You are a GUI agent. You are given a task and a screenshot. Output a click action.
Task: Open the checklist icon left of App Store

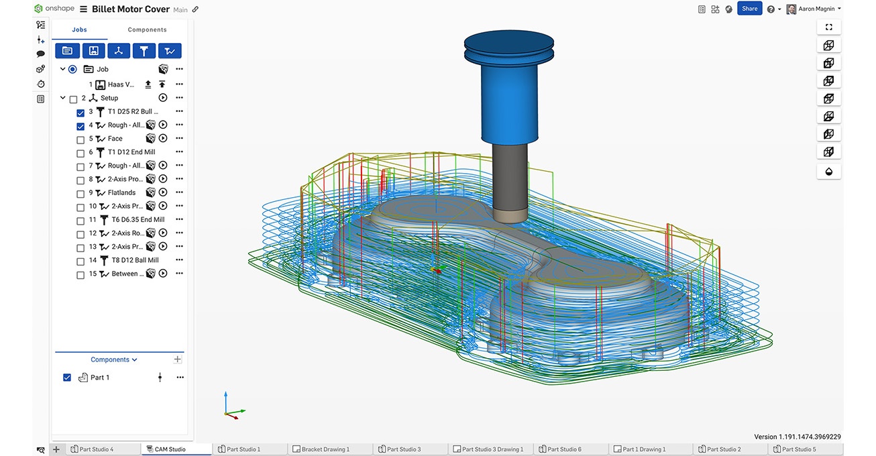702,9
